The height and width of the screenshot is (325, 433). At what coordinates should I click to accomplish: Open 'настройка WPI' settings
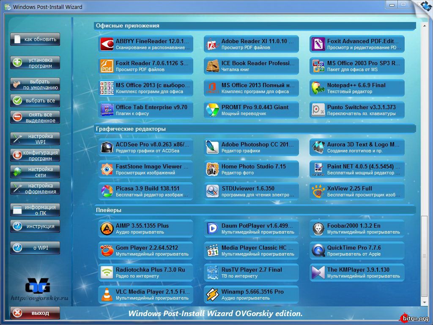pos(35,139)
